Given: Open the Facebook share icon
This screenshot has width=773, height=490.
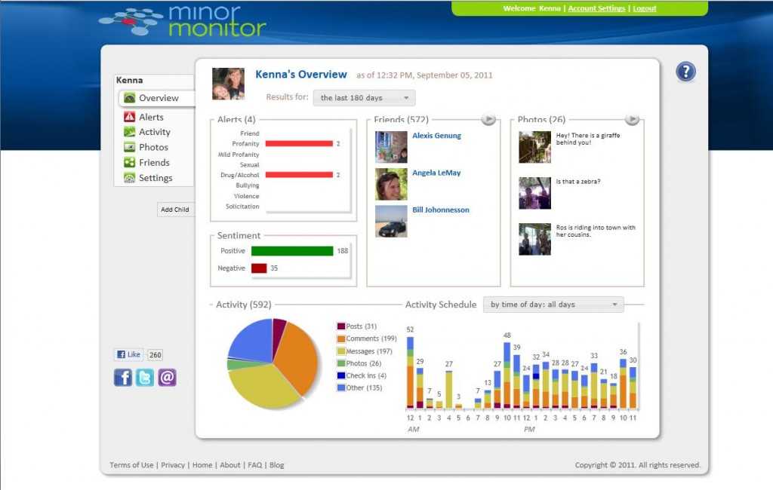Looking at the screenshot, I should click(x=123, y=378).
